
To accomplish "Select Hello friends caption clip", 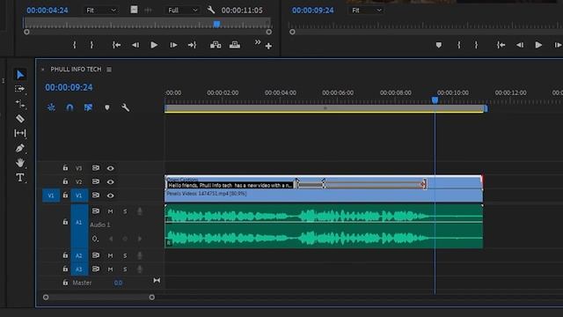I will point(230,185).
